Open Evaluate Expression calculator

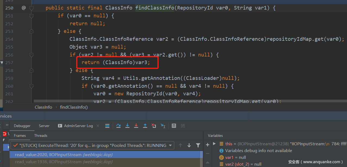[x=174, y=126]
